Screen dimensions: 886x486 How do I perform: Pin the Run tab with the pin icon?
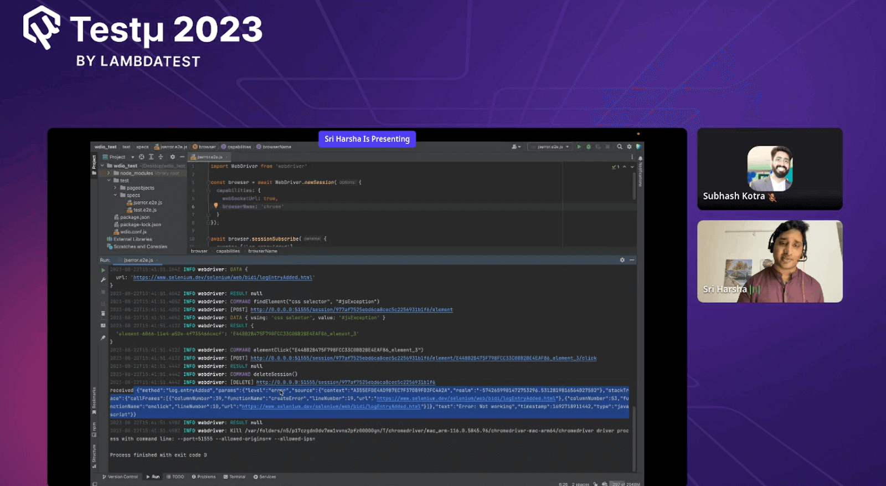[x=103, y=337]
